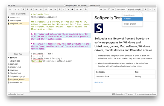Open epub.css in the Files Tree
Screen dimensions: 164x106
click(x=18, y=61)
